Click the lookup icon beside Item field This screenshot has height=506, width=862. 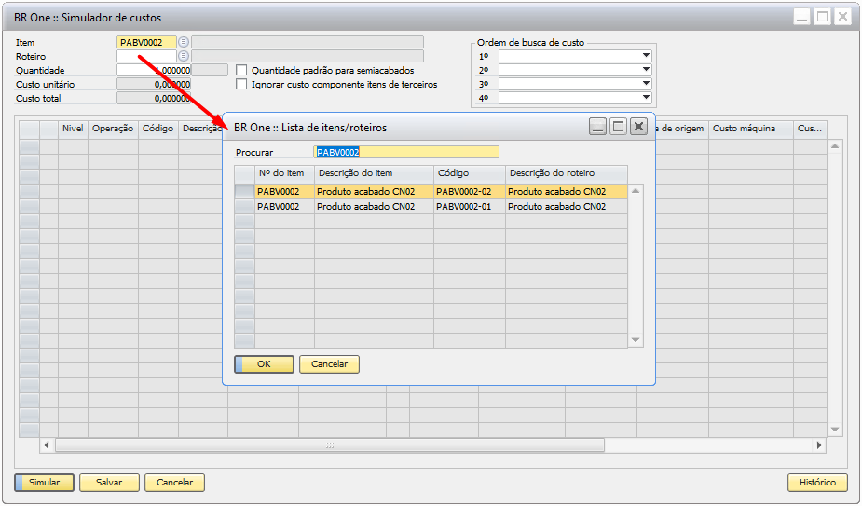(x=184, y=42)
